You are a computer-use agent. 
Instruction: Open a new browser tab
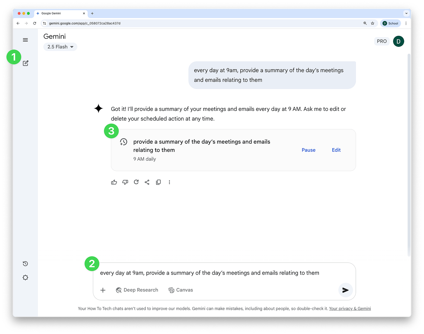[92, 13]
